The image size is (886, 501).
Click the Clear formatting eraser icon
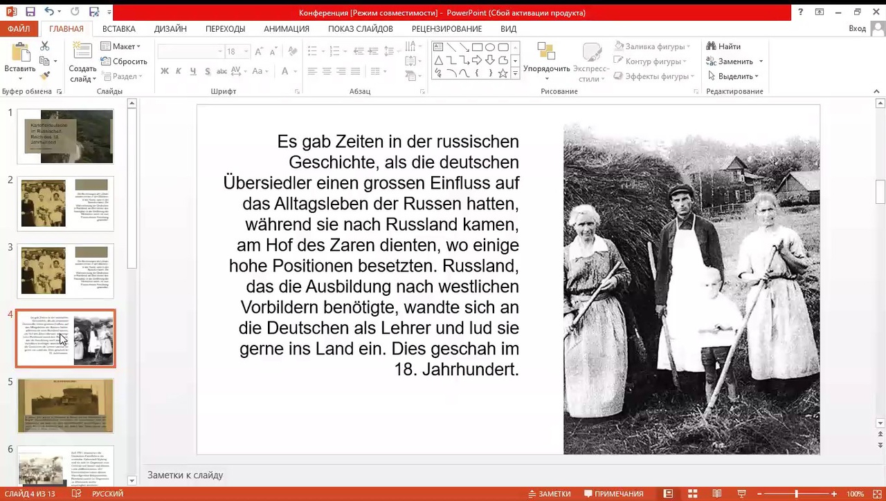tap(293, 52)
